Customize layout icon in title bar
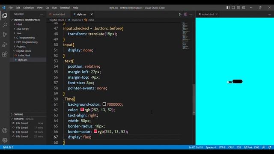The image size is (274, 154). pos(244,8)
